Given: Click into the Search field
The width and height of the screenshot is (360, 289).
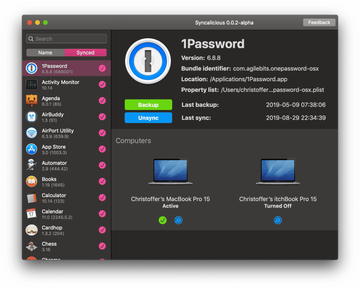Looking at the screenshot, I should pos(66,39).
